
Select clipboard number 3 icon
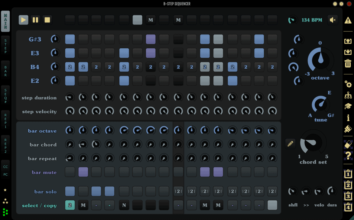(348, 196)
